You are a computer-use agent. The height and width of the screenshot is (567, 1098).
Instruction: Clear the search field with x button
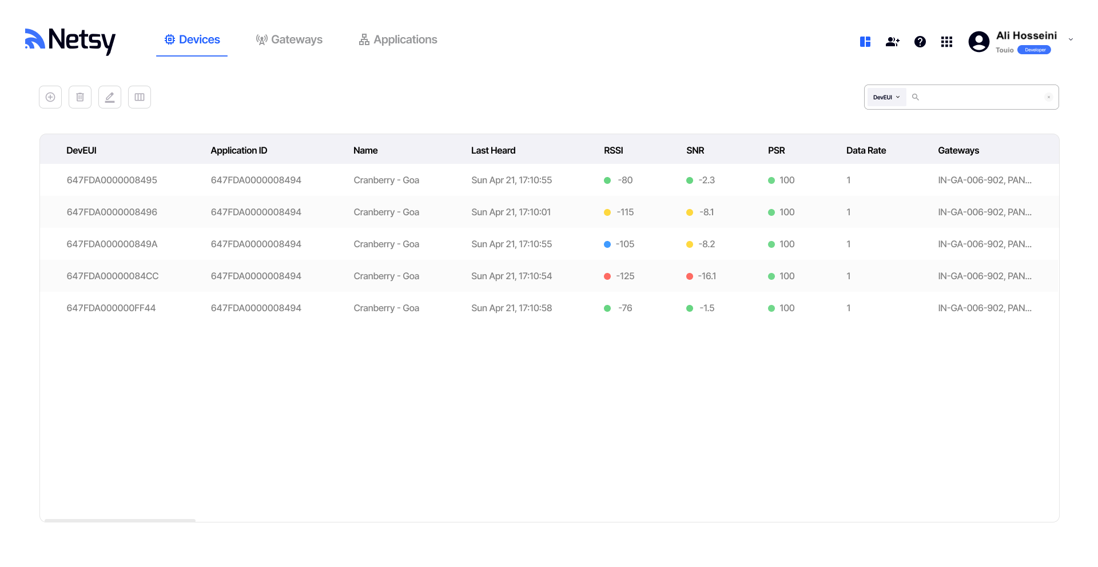1048,97
